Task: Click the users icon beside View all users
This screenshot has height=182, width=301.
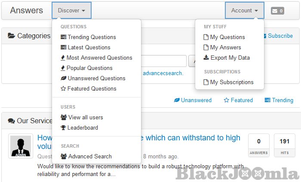Action: pos(64,117)
